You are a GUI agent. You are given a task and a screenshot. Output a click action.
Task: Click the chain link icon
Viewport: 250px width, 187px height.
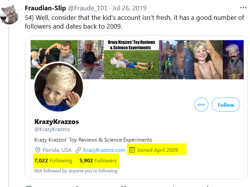(78, 150)
